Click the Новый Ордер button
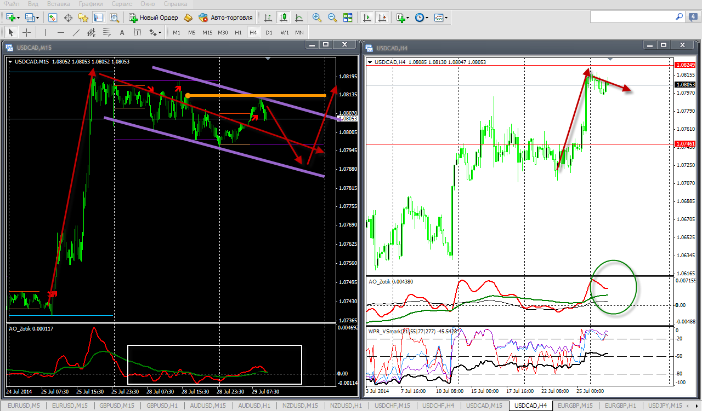 (x=153, y=18)
